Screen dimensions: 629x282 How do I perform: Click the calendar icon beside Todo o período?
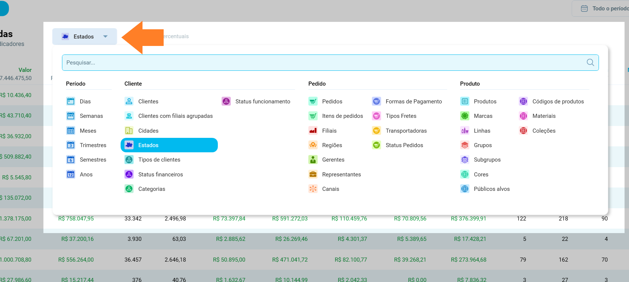point(584,8)
